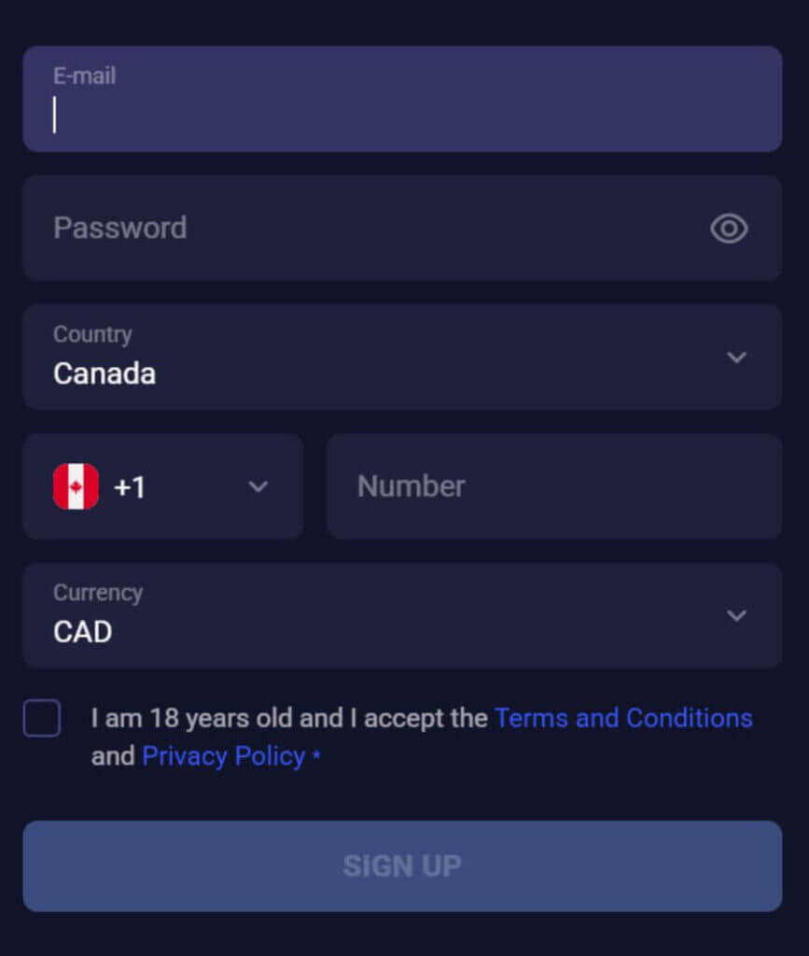Open the Terms and Conditions link
The height and width of the screenshot is (956, 809).
pyautogui.click(x=623, y=718)
